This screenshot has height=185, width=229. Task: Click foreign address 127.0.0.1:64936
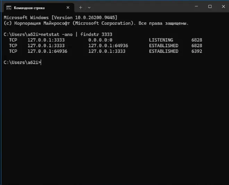tap(108, 46)
